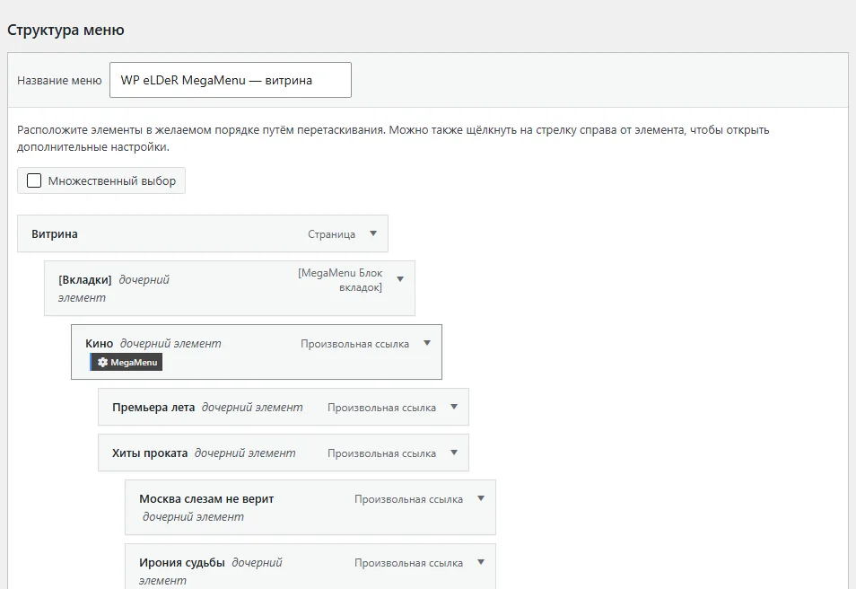Expand the Ирония судьбы item settings
The image size is (856, 589).
tap(480, 562)
